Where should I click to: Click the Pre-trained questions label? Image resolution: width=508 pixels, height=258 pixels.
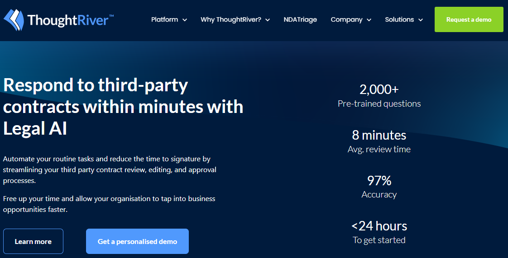(x=379, y=104)
